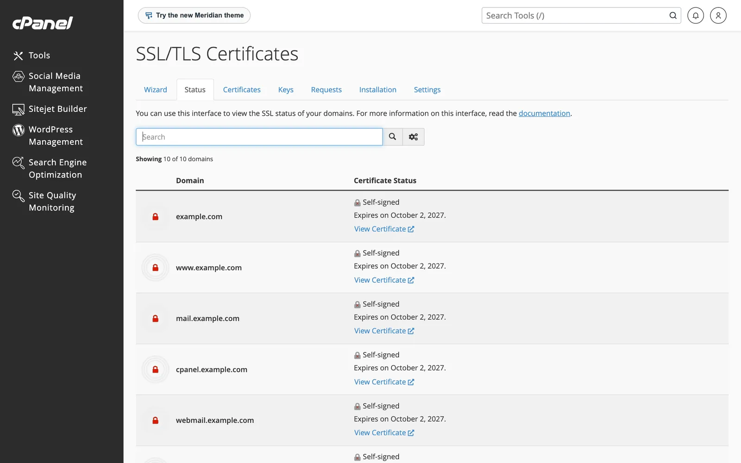View Certificate for example.com
The width and height of the screenshot is (741, 463).
click(384, 229)
